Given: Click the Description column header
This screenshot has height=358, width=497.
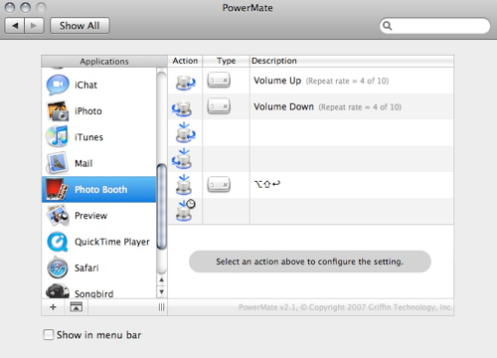Looking at the screenshot, I should pyautogui.click(x=352, y=61).
